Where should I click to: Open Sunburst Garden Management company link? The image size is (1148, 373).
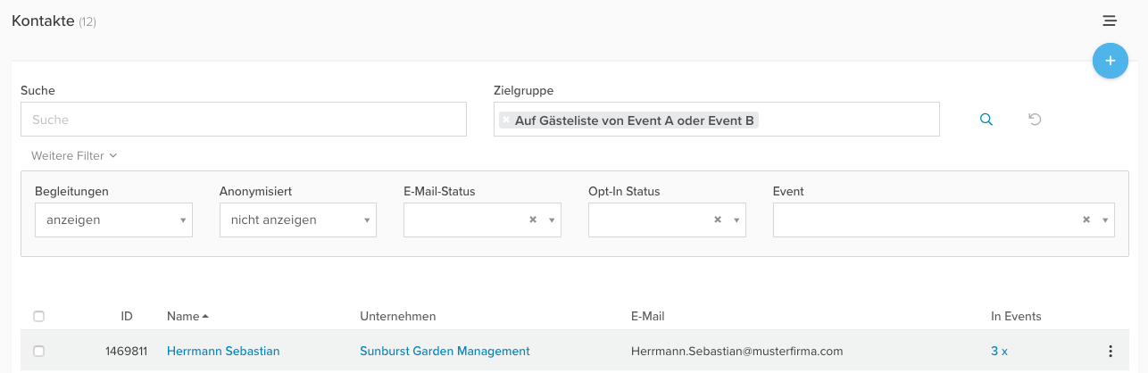(x=445, y=352)
